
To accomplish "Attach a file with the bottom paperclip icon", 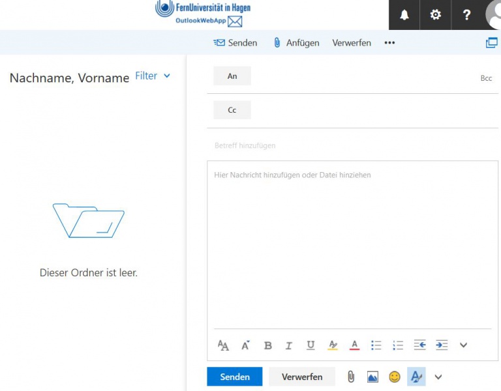I will [x=351, y=377].
